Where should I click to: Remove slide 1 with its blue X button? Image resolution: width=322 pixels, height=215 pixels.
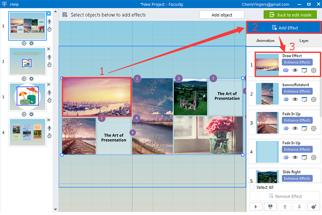click(48, 14)
